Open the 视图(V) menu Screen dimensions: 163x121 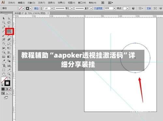tap(71, 3)
